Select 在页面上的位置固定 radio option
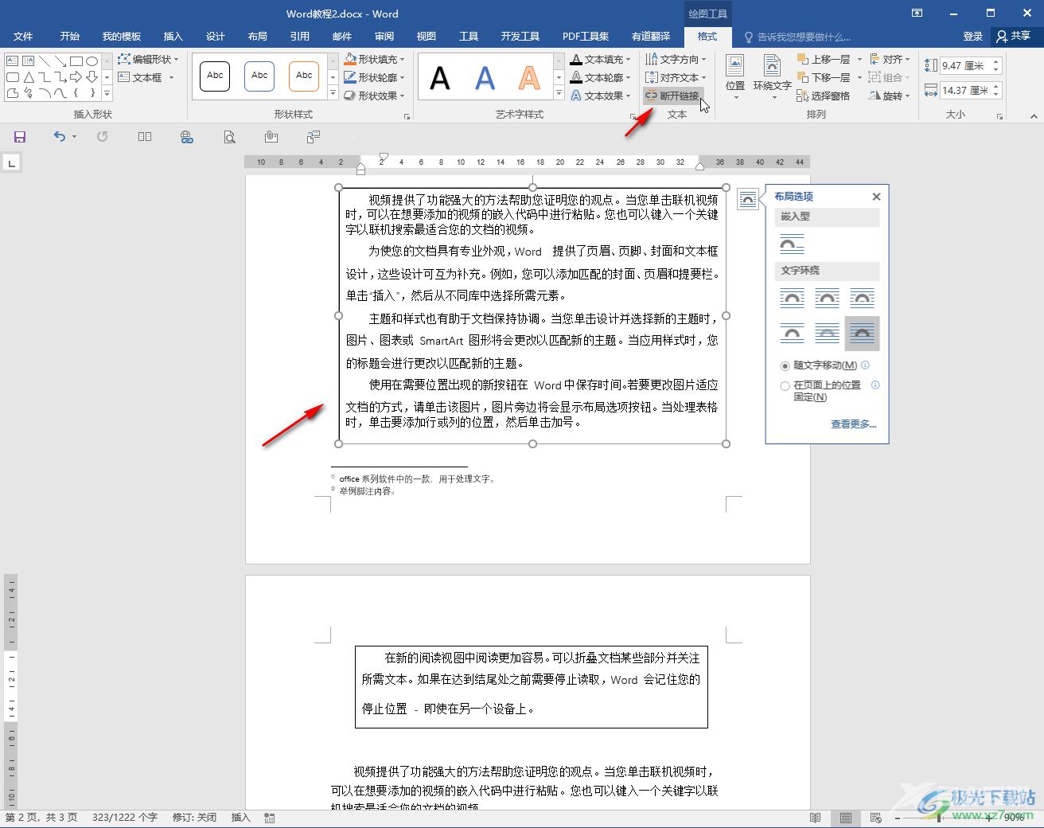This screenshot has height=828, width=1044. (x=785, y=386)
